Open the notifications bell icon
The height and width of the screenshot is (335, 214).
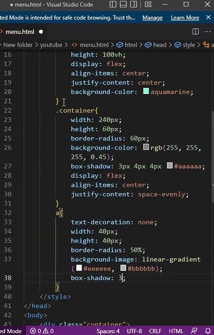click(208, 331)
